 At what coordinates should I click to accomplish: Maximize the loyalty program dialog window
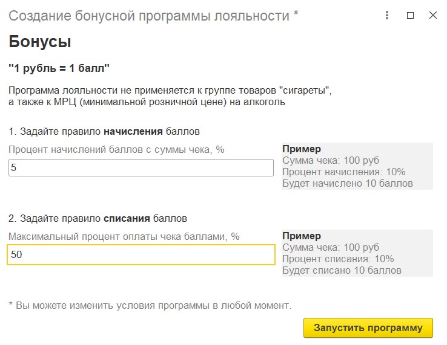[410, 15]
